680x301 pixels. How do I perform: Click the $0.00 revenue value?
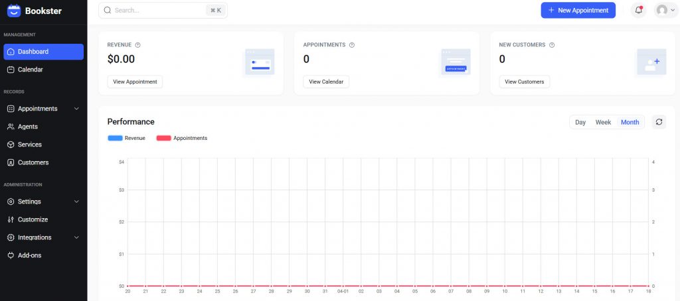point(121,59)
